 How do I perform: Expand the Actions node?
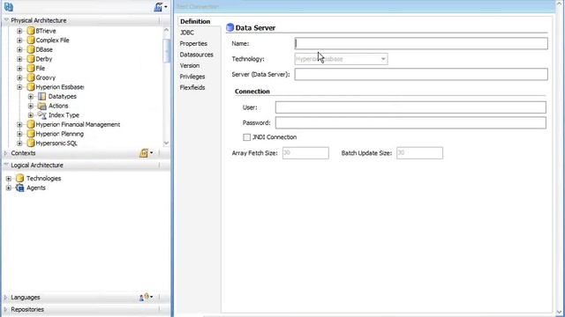(31, 106)
